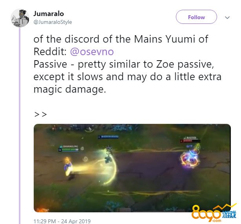Click the channeling champion in the video
241x224 pixels.
68,168
